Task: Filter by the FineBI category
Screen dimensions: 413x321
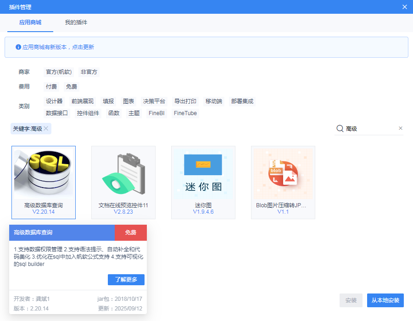Action: pos(156,113)
